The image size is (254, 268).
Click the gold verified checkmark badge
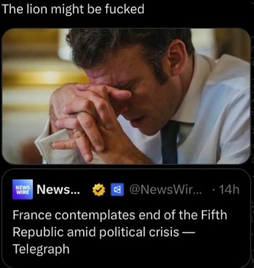(x=99, y=190)
